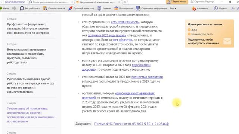Click the Задать вопрос button
239x134 pixels.
tap(177, 2)
